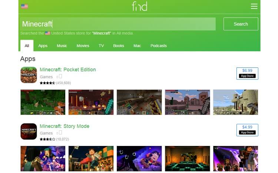The height and width of the screenshot is (173, 278).
Task: Open Pocket Edition dark cave screenshot thumbnail
Action: coord(139,102)
